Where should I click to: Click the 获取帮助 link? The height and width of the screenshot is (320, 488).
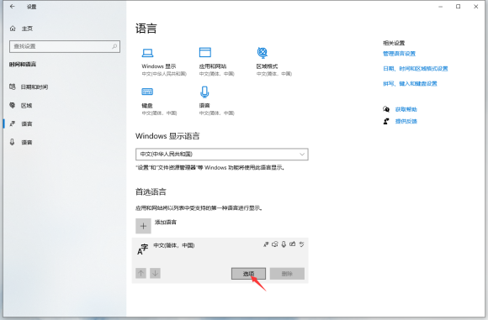click(406, 109)
